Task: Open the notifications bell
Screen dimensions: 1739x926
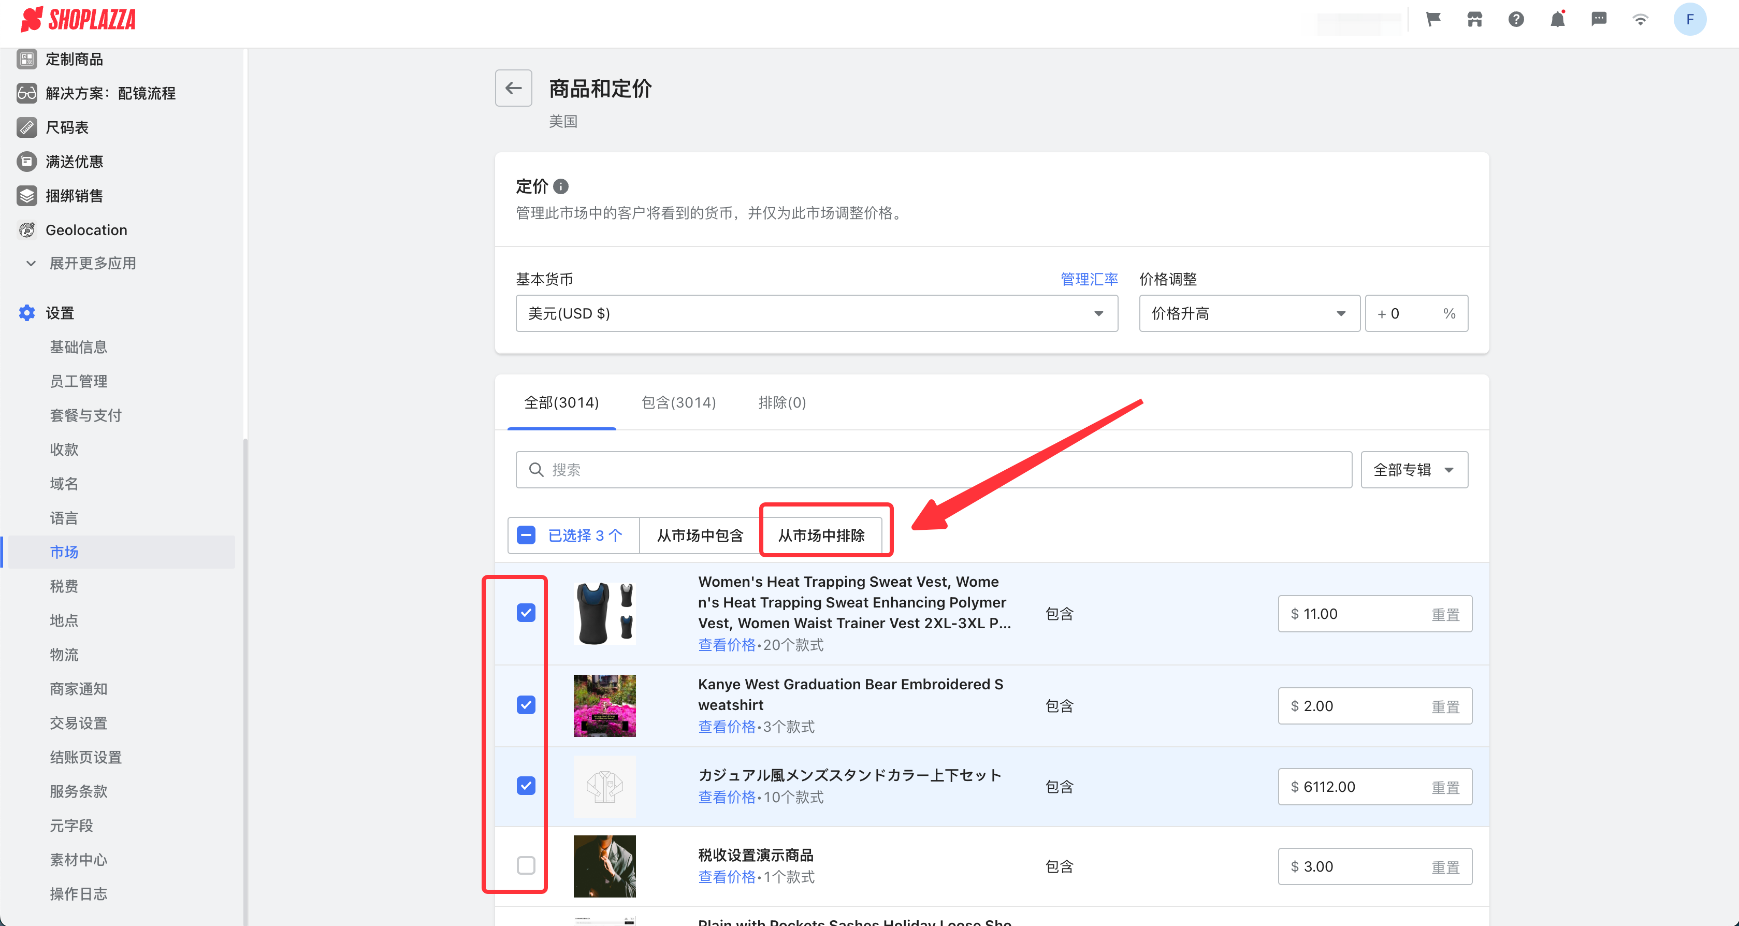Action: [x=1557, y=20]
